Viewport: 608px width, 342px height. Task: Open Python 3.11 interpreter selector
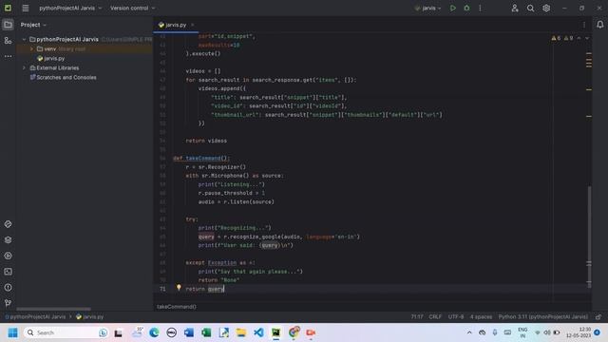tap(542, 316)
